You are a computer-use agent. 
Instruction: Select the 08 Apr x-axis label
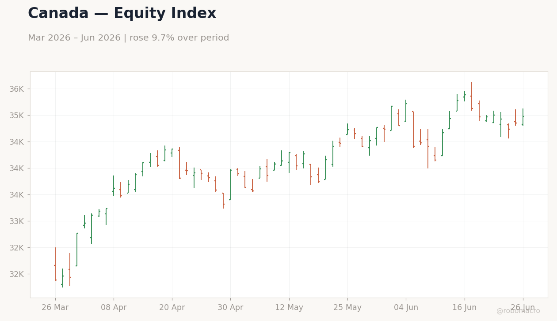coord(114,308)
